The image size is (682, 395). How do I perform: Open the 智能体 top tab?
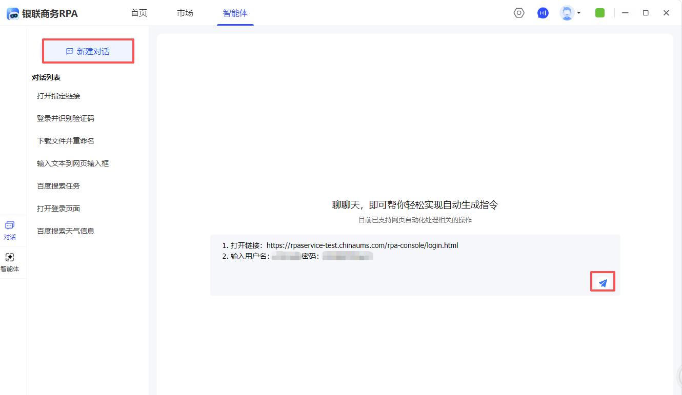[235, 13]
